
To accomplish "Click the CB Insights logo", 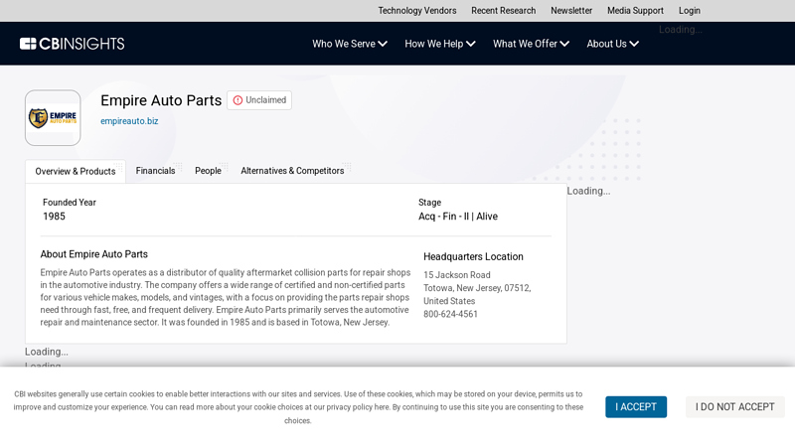I will coord(72,44).
